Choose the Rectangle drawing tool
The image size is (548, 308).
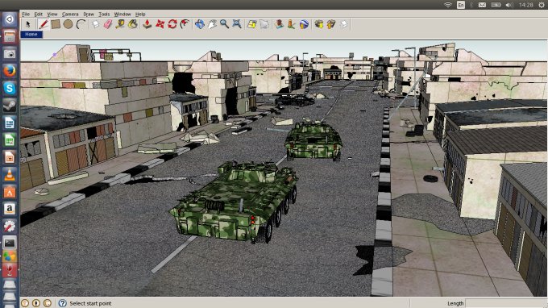coord(56,24)
